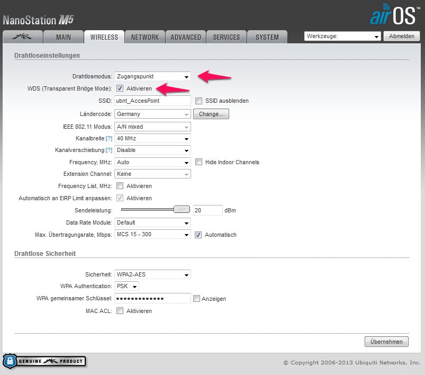Check Hide Indoor Channels
Image resolution: width=425 pixels, height=375 pixels.
point(198,162)
